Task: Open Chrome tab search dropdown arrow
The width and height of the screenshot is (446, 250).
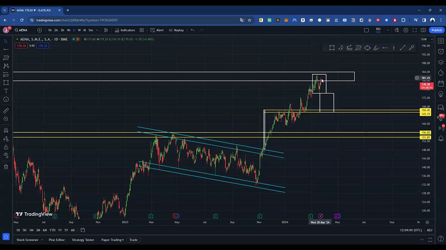Action: [5, 10]
